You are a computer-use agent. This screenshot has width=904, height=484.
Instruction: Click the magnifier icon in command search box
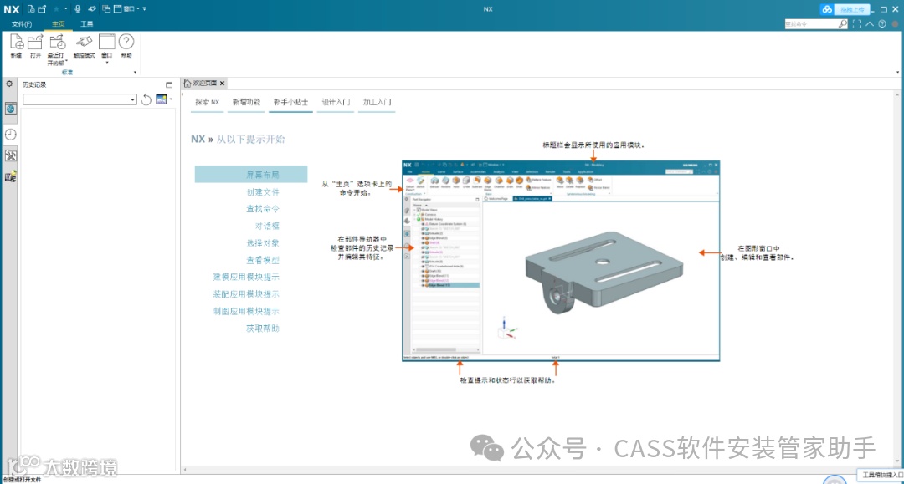[x=843, y=23]
